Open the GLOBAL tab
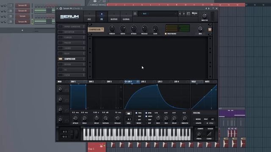This screenshot has width=271, height=152. [126, 16]
